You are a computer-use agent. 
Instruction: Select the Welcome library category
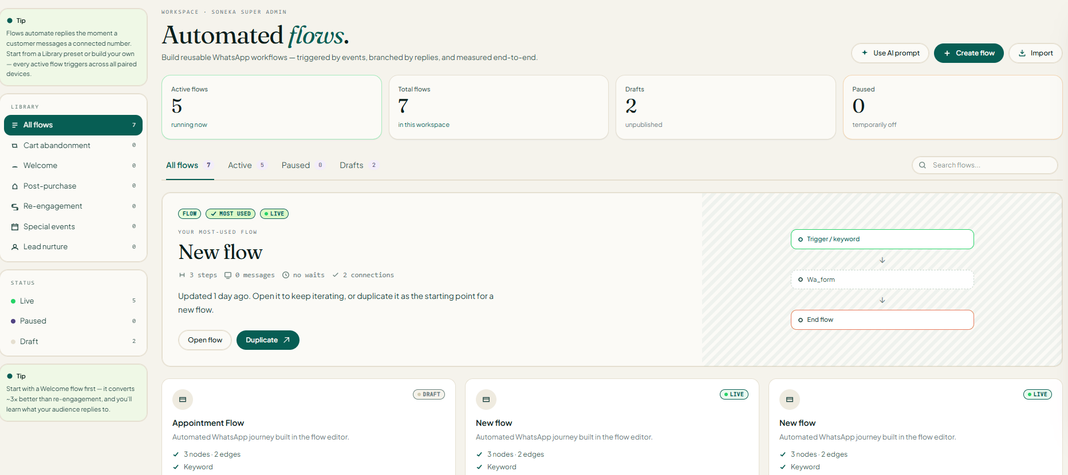click(73, 166)
